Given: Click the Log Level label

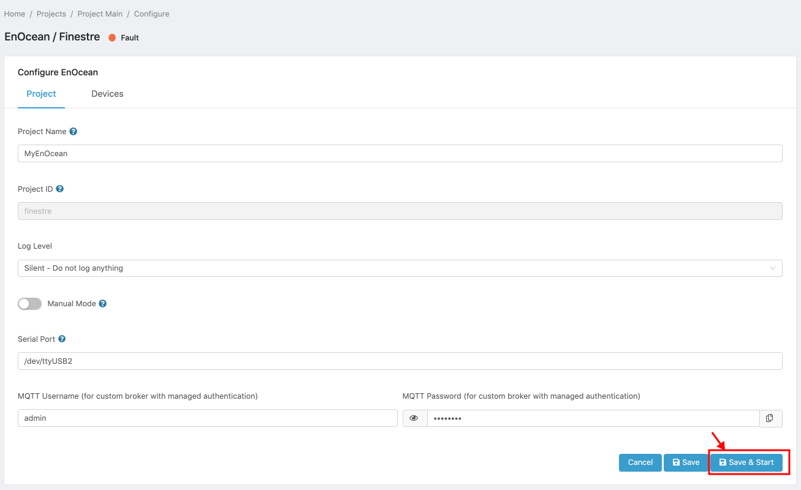Looking at the screenshot, I should pos(35,246).
